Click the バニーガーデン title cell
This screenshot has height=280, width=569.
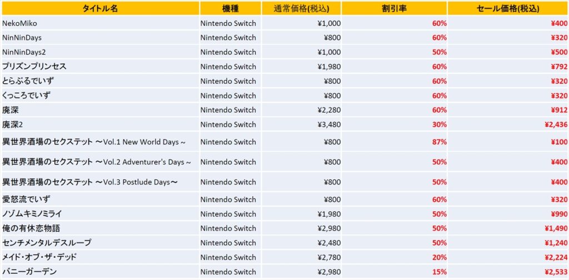click(x=101, y=272)
